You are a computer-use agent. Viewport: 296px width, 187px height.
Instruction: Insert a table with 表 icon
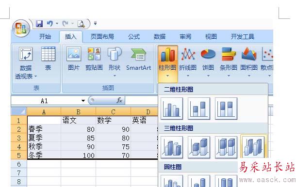(x=48, y=59)
